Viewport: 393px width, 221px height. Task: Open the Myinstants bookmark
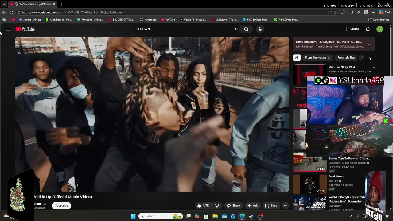click(x=224, y=20)
